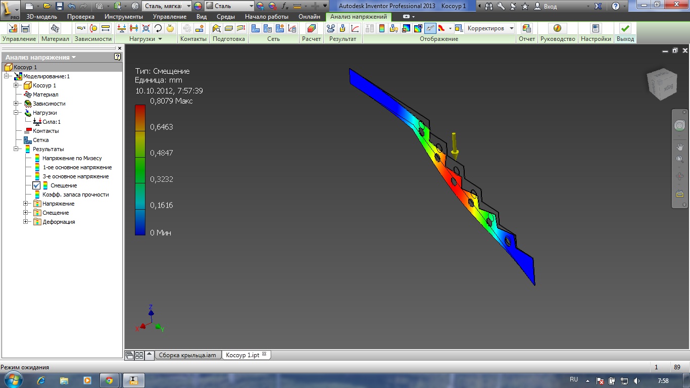Open the Инструменты ribbon tab
690x388 pixels.
coord(124,17)
